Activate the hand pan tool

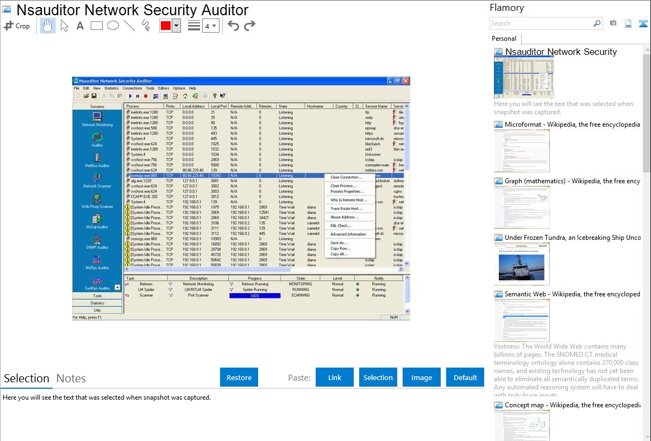tap(47, 26)
